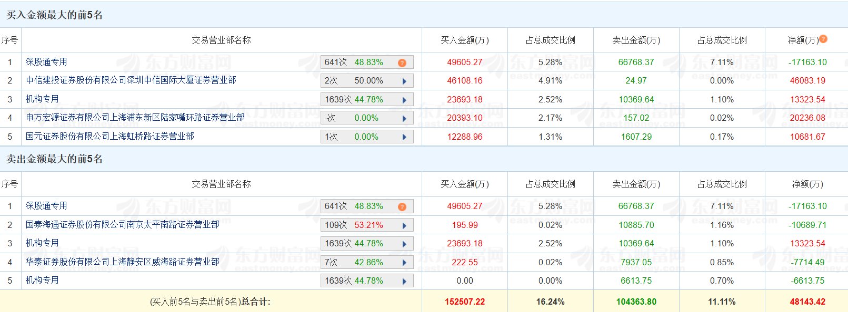The width and height of the screenshot is (848, 312).
Task: Expand arrow for sell-table 机构专用 row 3
Action: [x=404, y=244]
